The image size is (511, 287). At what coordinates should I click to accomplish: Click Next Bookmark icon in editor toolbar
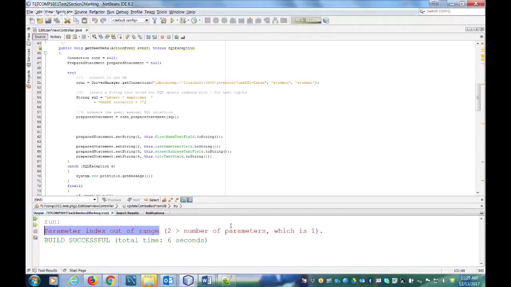[x=133, y=37]
